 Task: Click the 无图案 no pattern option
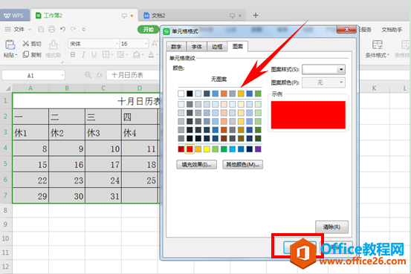(219, 79)
